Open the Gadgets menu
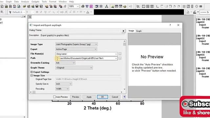Image resolution: width=210 pixels, height=118 pixels. click(35, 2)
